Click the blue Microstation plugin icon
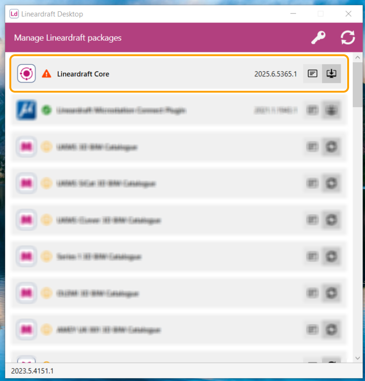 point(27,110)
